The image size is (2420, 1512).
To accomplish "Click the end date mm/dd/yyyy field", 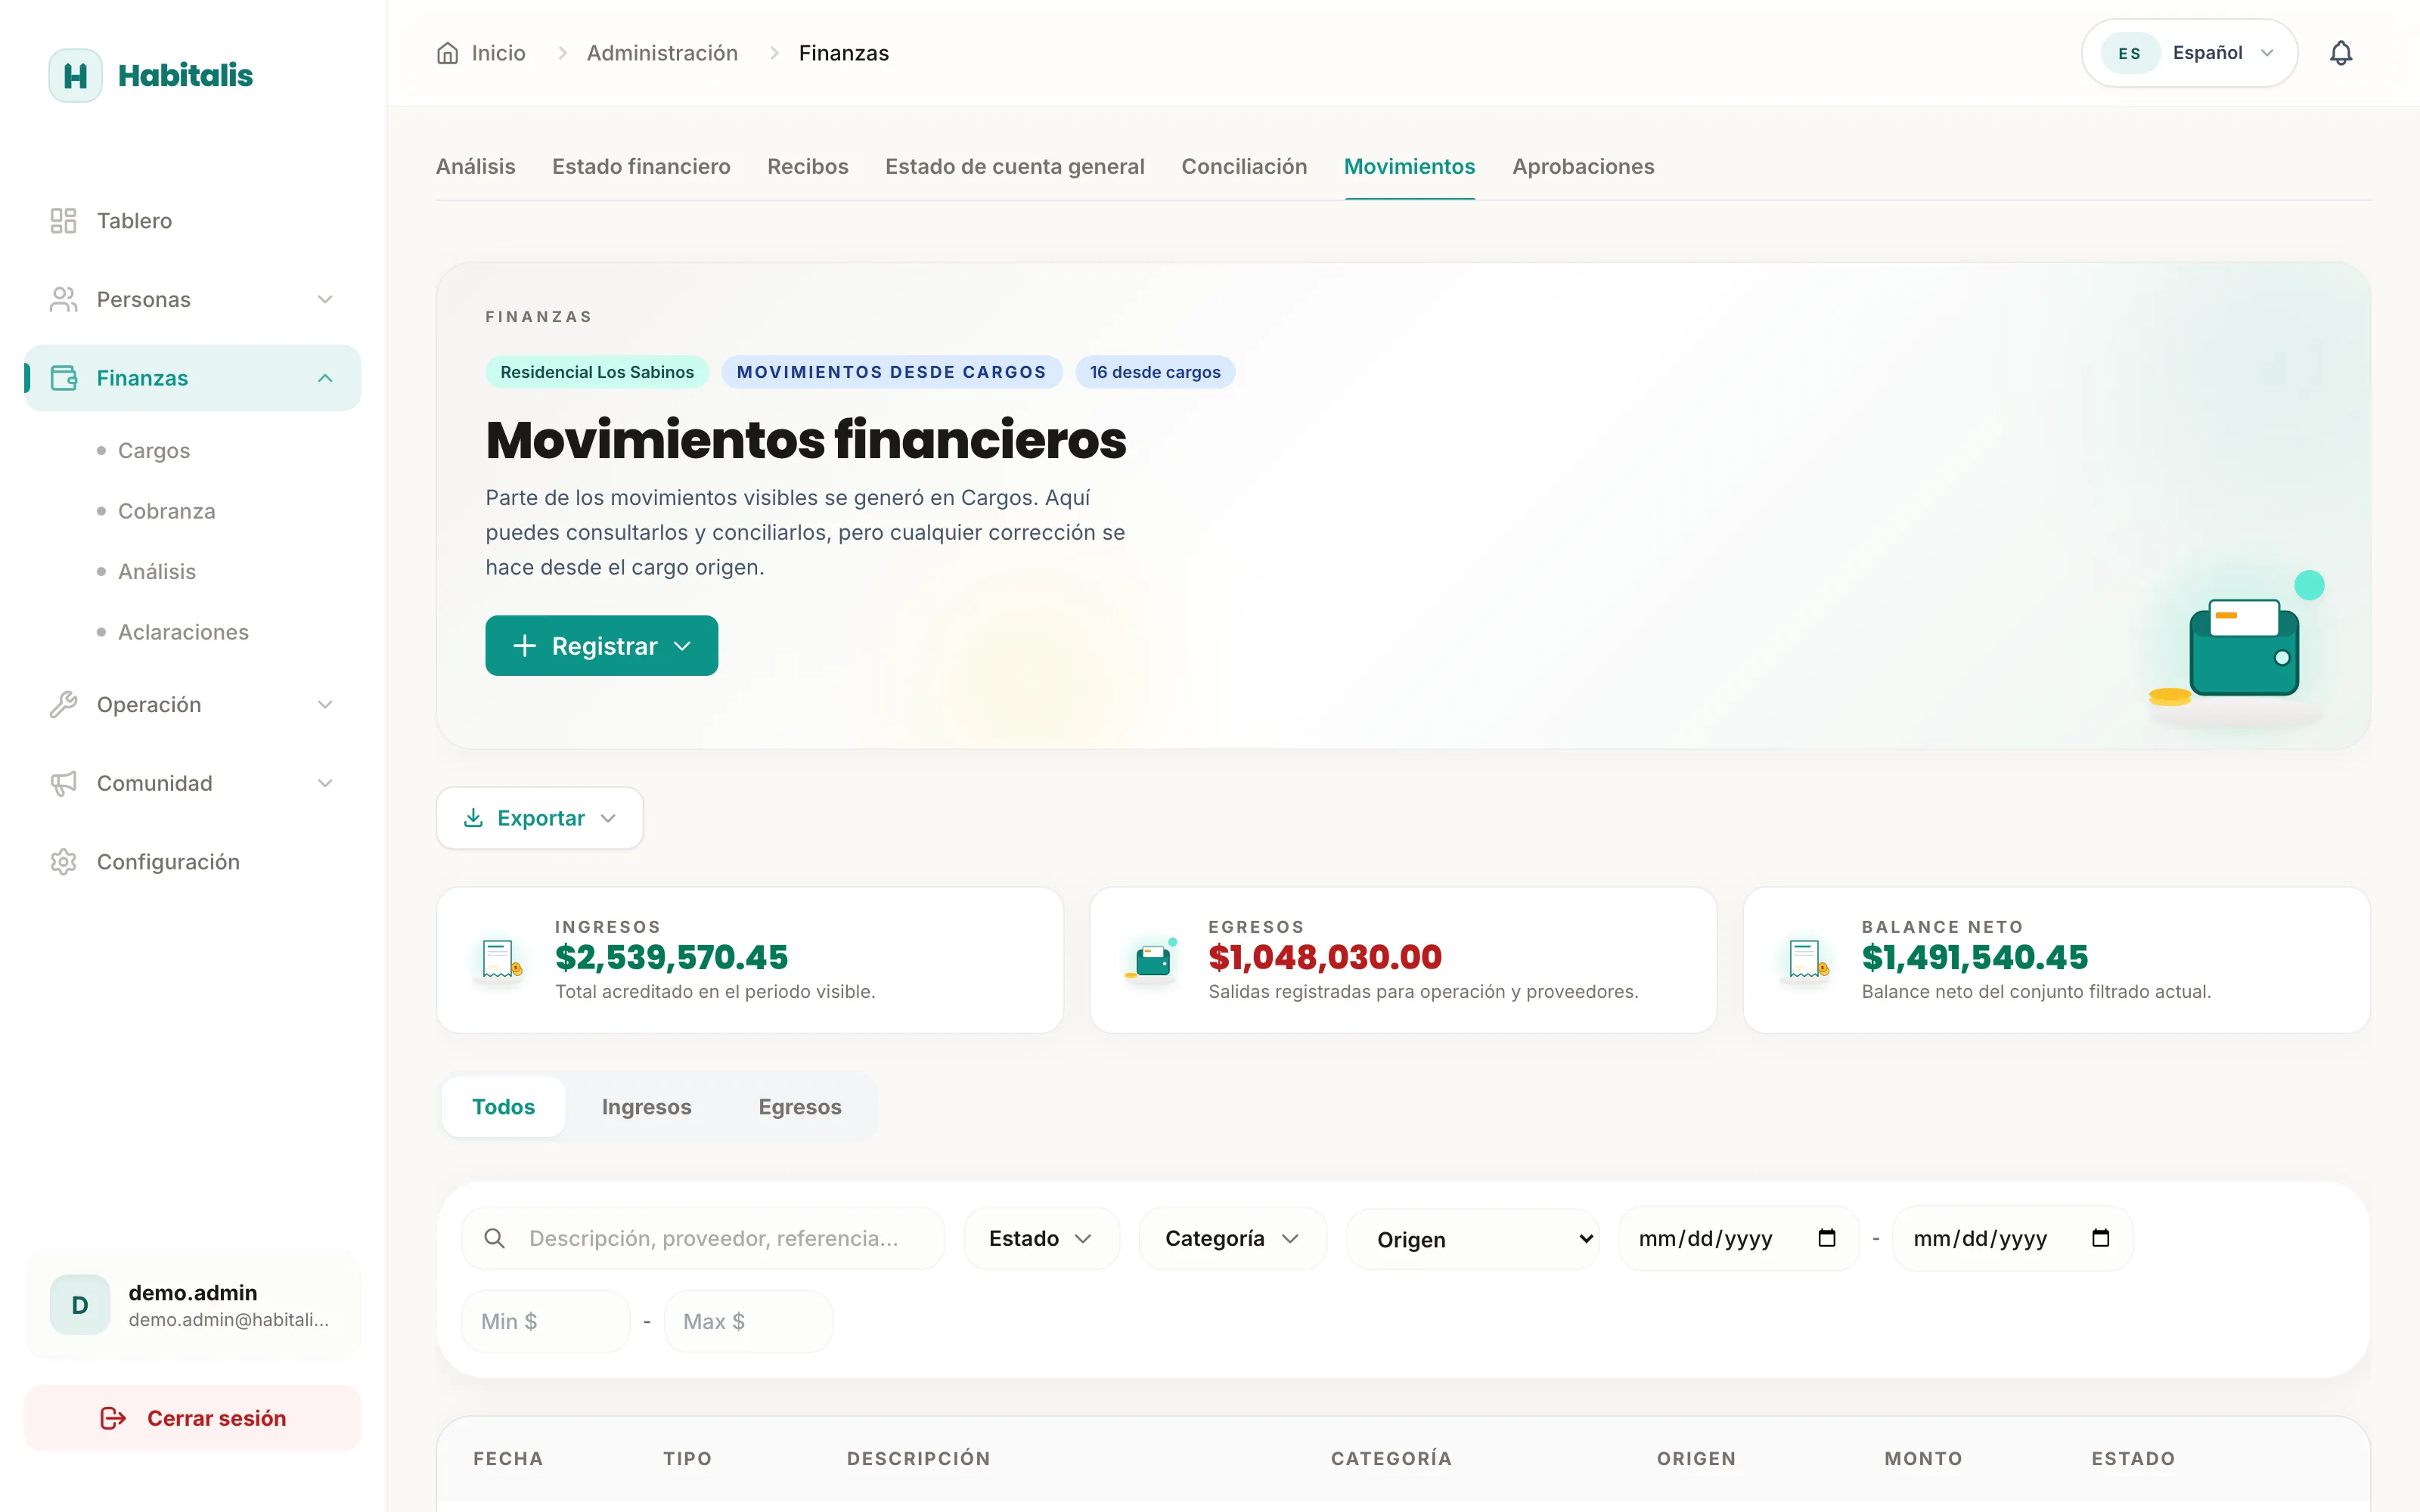I will coord(2013,1238).
